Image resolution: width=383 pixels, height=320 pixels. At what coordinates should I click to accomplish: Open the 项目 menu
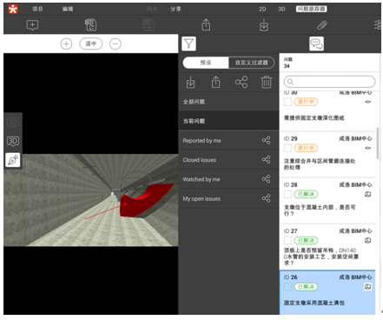click(x=37, y=10)
